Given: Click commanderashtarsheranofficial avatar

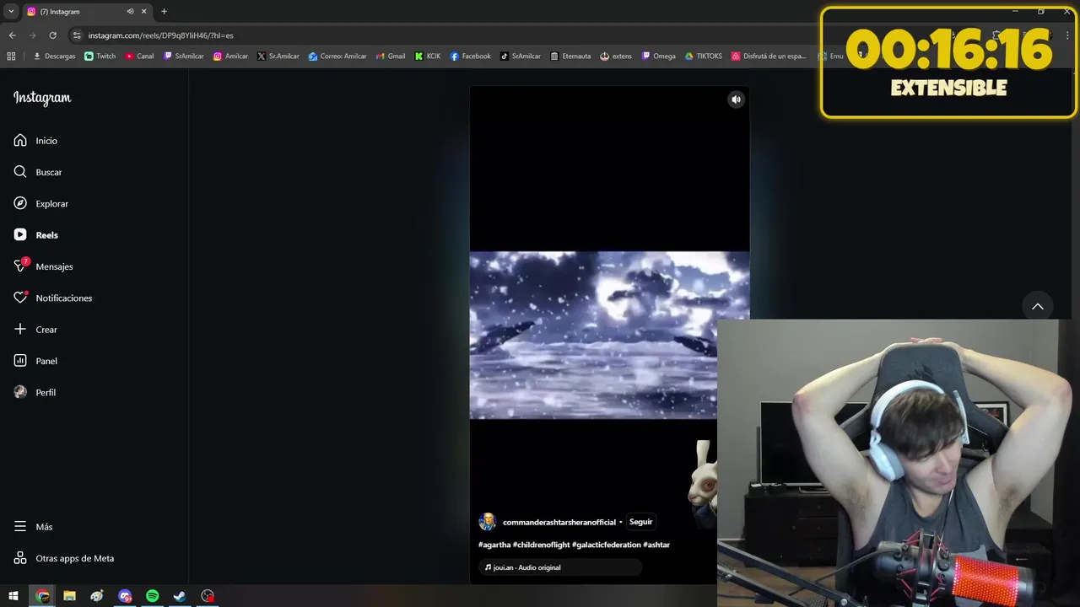Looking at the screenshot, I should click(x=487, y=522).
